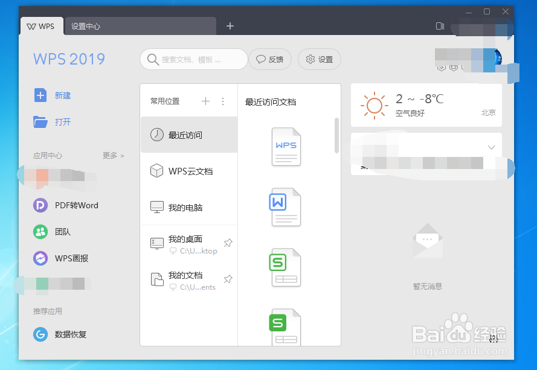
Task: Click the window layout icon in title bar
Action: tap(440, 26)
